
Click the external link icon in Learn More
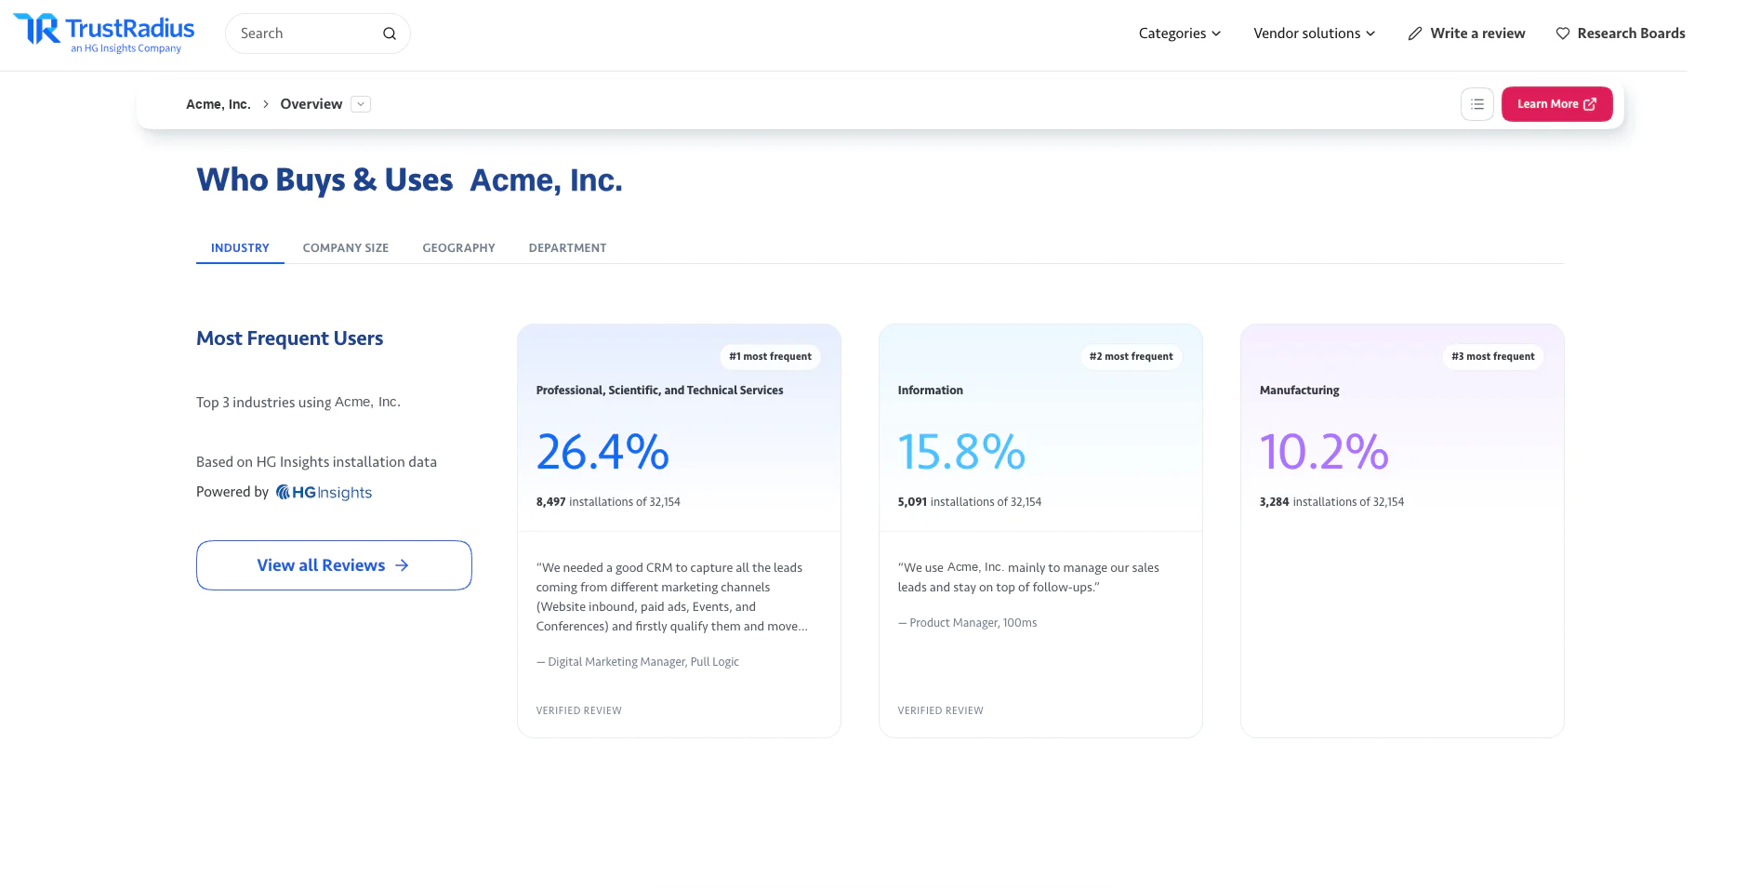1590,104
